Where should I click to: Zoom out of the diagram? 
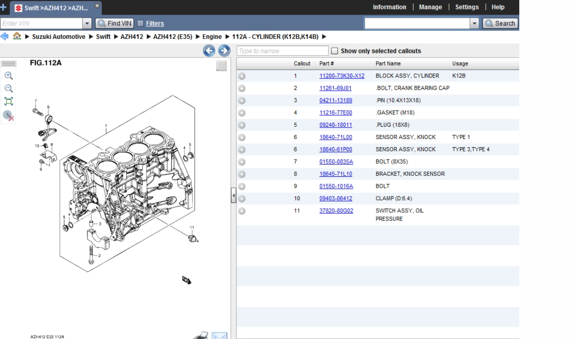(x=9, y=89)
